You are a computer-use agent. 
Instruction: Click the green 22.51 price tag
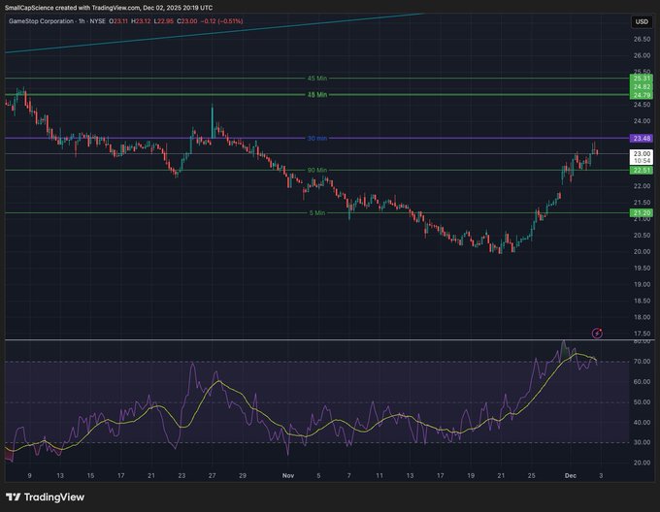[x=641, y=171]
